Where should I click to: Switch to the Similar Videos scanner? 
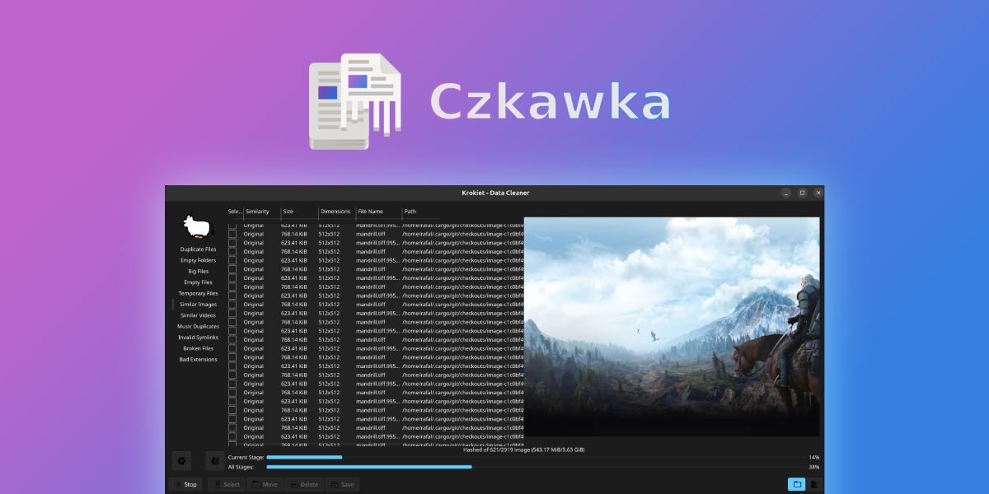(x=198, y=315)
